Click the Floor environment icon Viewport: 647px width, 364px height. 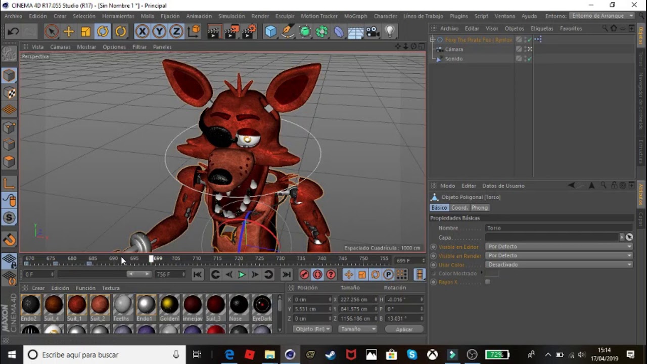[x=356, y=32]
